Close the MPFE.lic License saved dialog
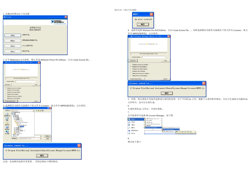251x177 pixels. coord(204,83)
